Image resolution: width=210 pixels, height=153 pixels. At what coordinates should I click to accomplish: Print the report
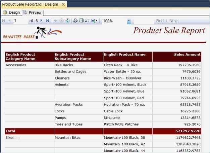[75, 21]
